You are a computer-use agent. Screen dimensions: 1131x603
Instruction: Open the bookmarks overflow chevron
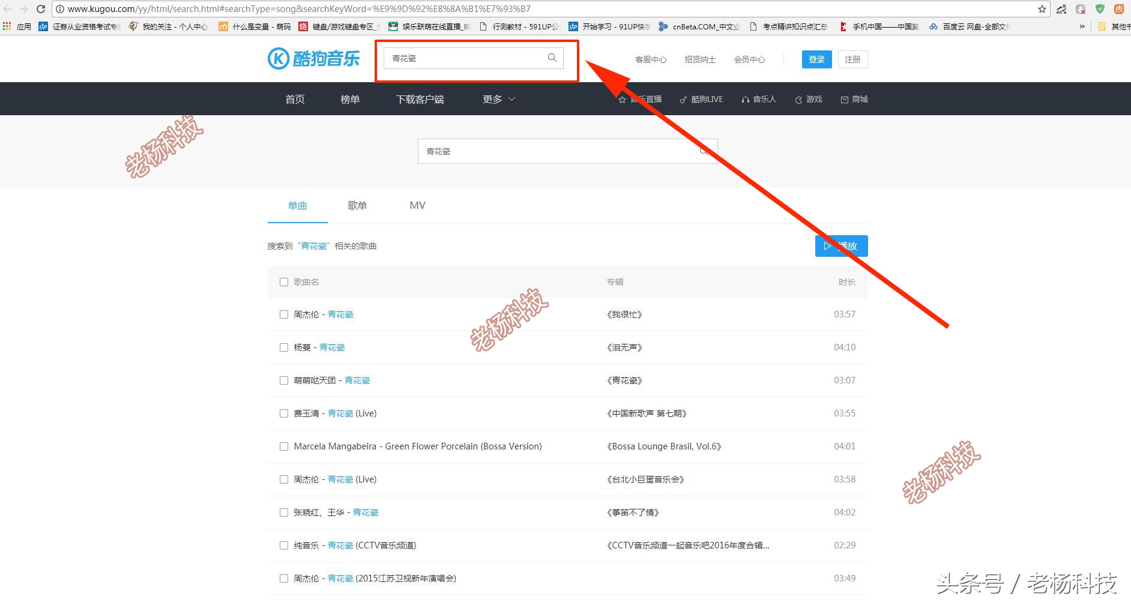click(x=1082, y=26)
